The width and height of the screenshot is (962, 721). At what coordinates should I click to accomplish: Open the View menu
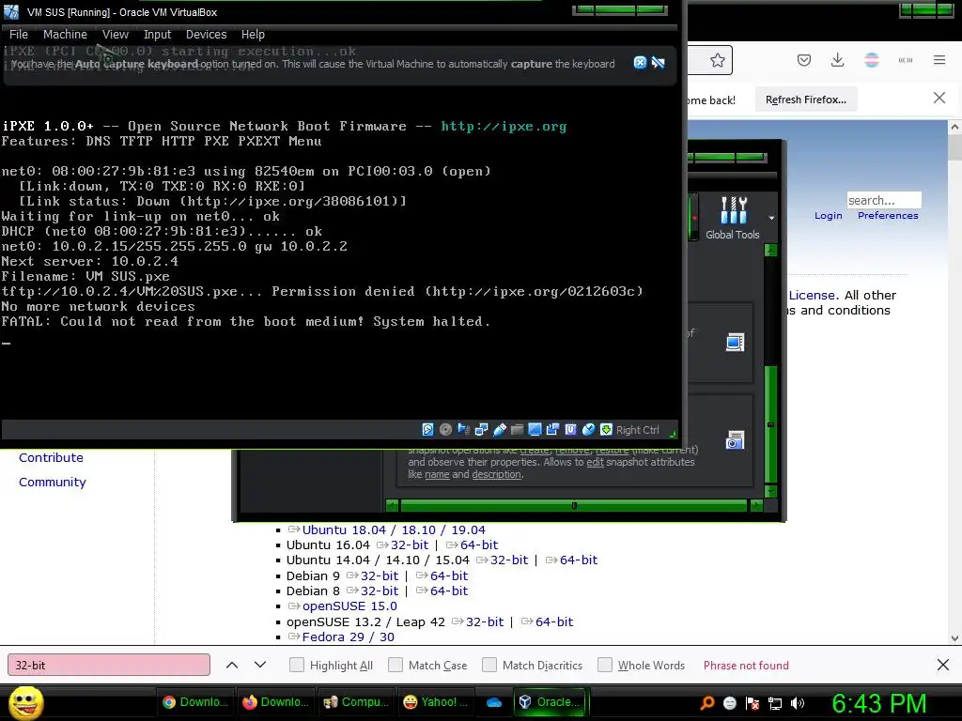116,35
